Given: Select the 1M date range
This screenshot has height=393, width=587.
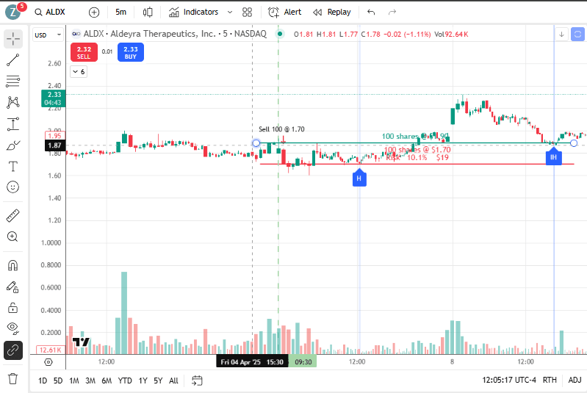Looking at the screenshot, I should [73, 381].
